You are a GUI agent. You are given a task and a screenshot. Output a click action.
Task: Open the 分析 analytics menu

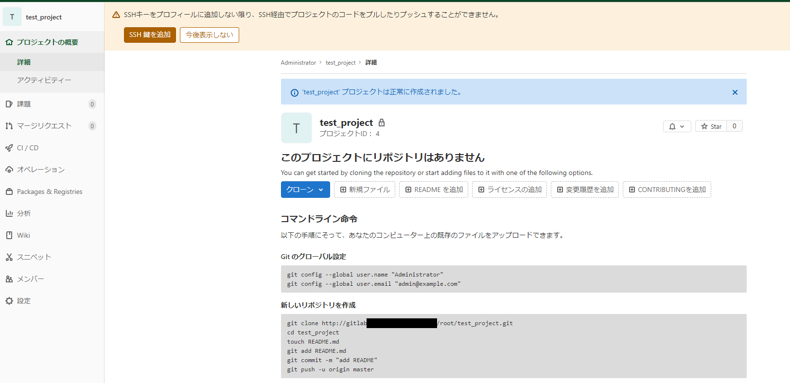coord(52,213)
